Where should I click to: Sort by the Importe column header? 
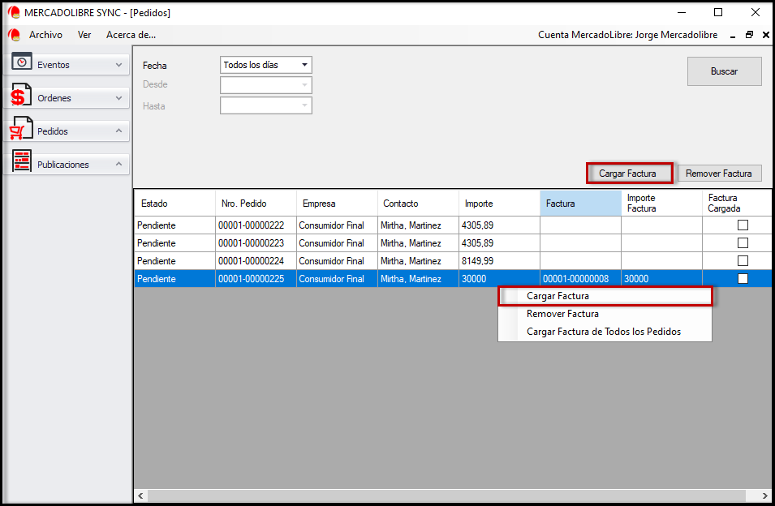pos(499,204)
